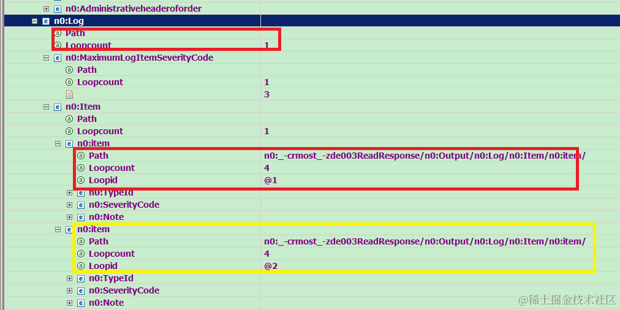Click the element icon of n0:Administrativeheaderoforder
The image size is (620, 310).
(58, 9)
